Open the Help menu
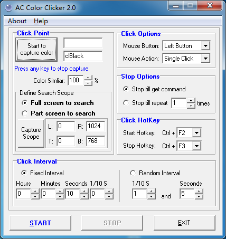Image resolution: width=226 pixels, height=239 pixels. click(41, 21)
